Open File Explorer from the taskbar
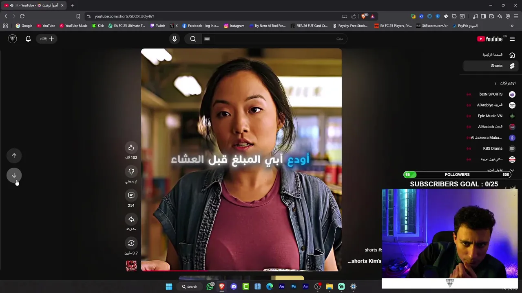 [x=330, y=286]
